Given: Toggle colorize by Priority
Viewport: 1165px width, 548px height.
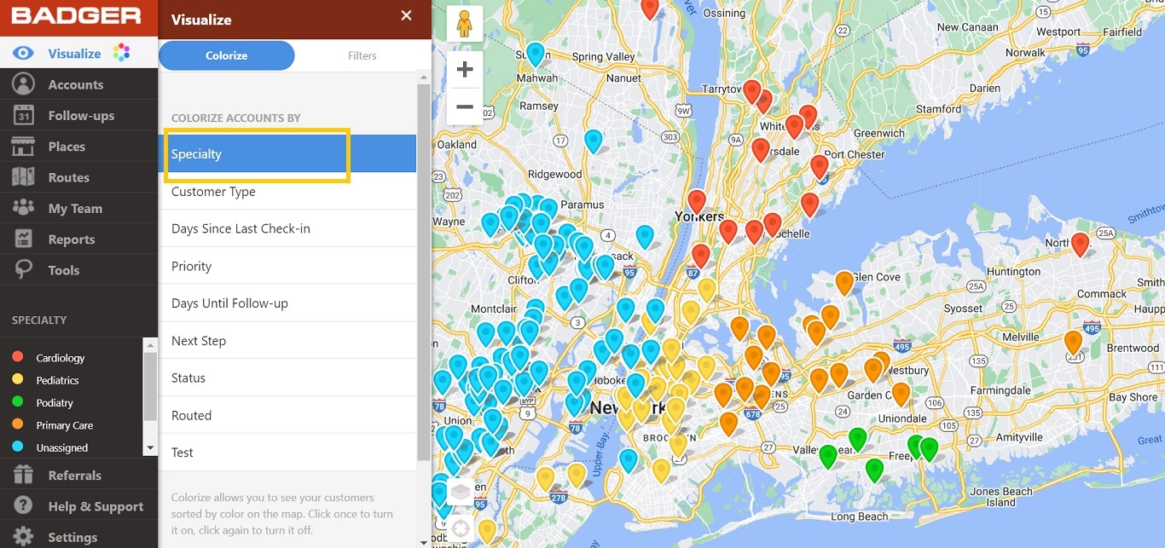Looking at the screenshot, I should coord(191,266).
